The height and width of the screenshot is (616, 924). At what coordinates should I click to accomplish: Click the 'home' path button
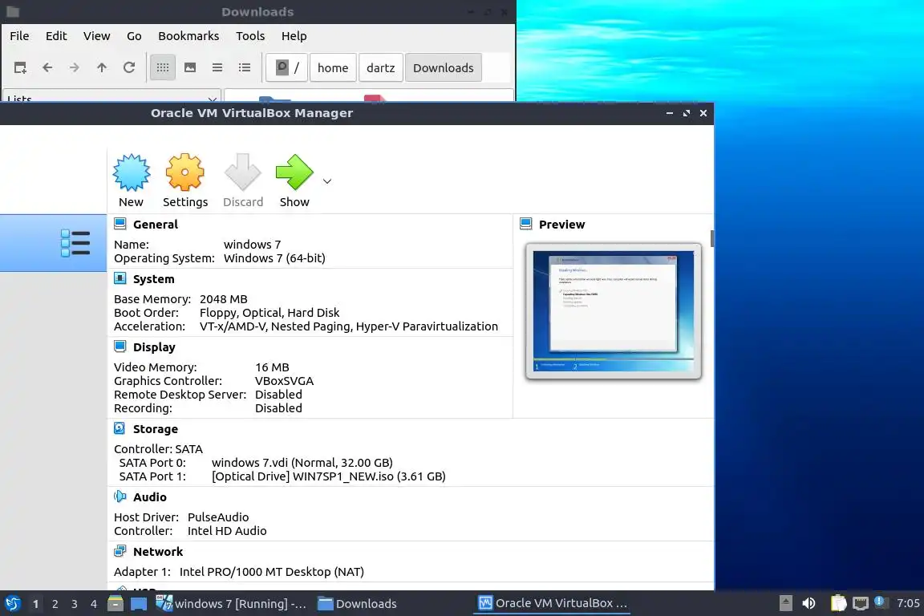333,68
